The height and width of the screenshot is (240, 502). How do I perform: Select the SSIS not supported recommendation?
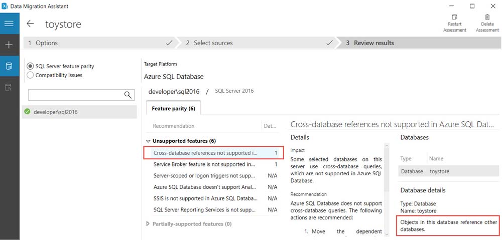click(204, 198)
